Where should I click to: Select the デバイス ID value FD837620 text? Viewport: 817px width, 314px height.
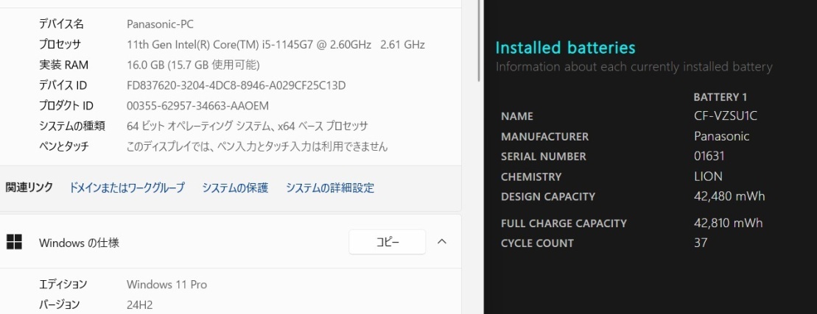pos(236,85)
